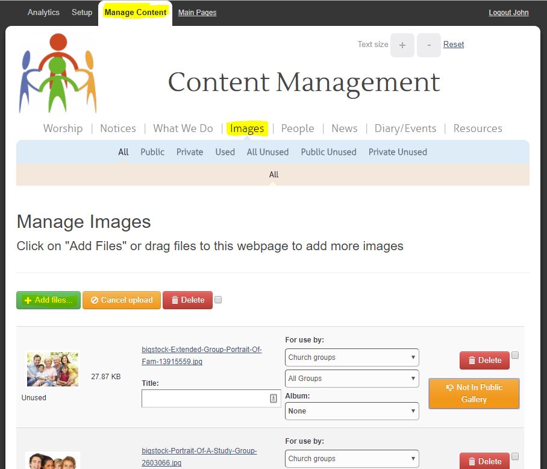
Task: Open the Church groups dropdown
Action: [351, 357]
